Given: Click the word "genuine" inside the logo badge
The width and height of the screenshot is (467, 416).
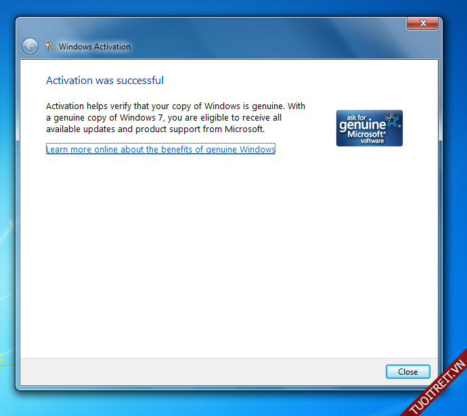Looking at the screenshot, I should pyautogui.click(x=361, y=125).
